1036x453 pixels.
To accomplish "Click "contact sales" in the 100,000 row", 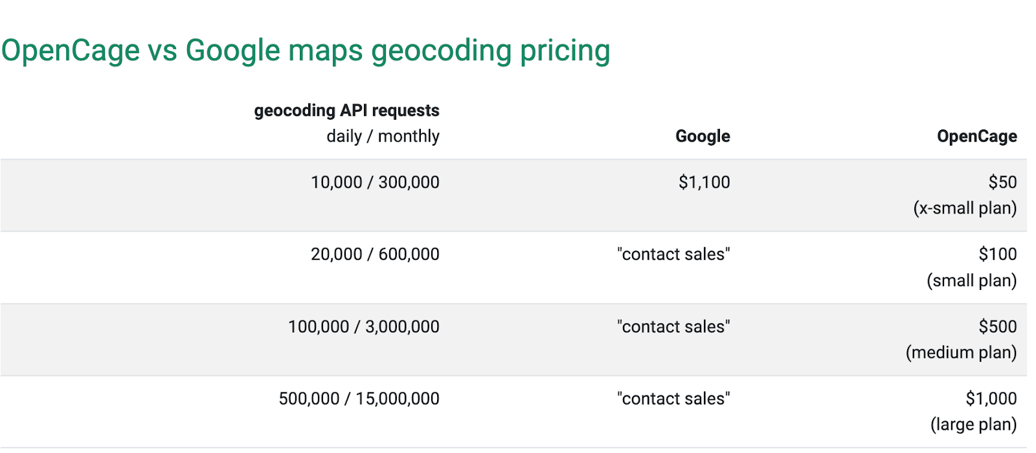I will 673,327.
